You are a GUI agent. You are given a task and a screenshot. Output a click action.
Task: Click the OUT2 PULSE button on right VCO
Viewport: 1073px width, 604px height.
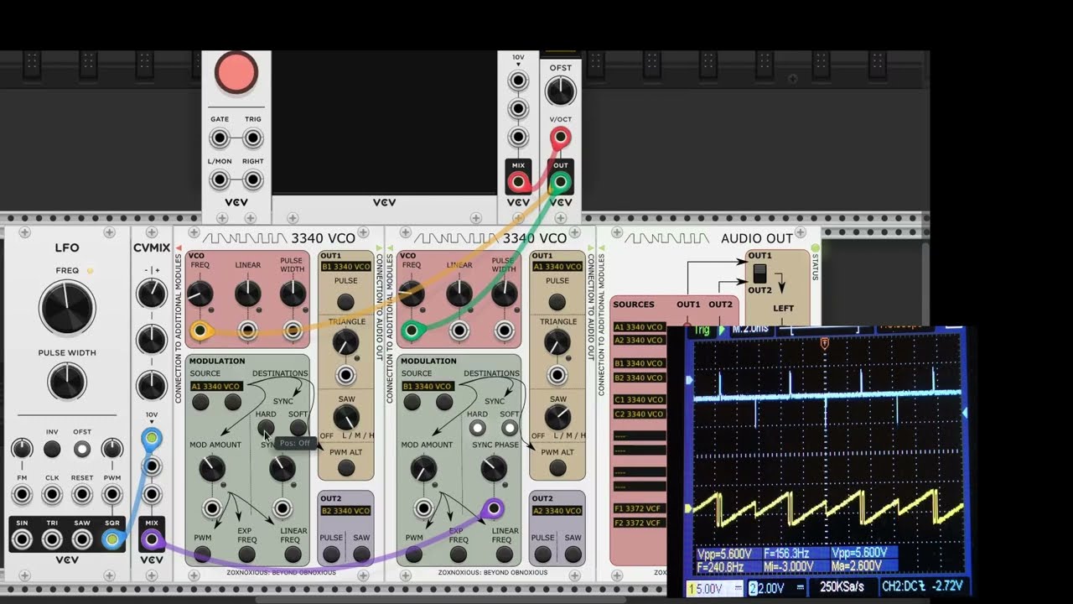542,555
